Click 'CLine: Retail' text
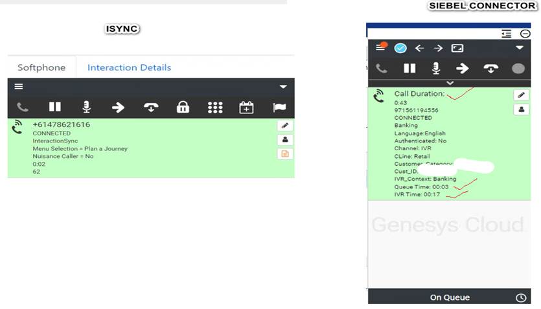 click(412, 156)
